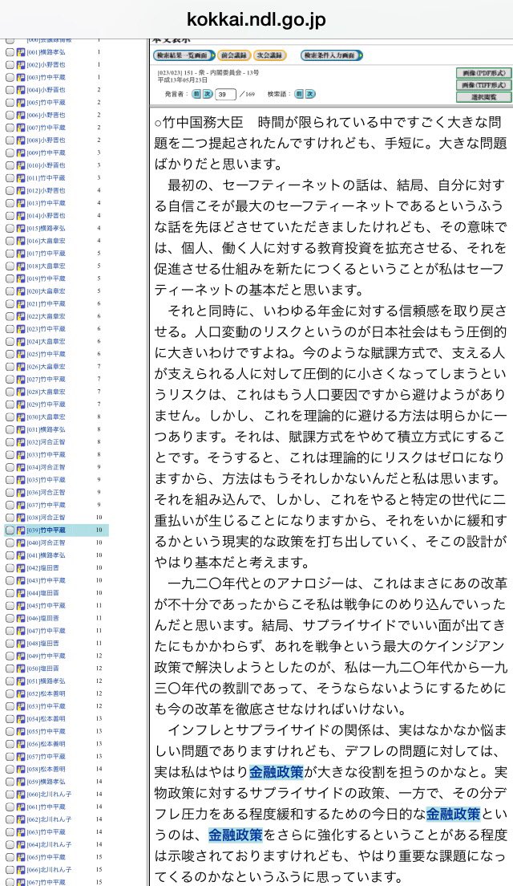Click the document icon beside [018]大畠章宏
Viewport: 513px width, 886px height.
(21, 266)
